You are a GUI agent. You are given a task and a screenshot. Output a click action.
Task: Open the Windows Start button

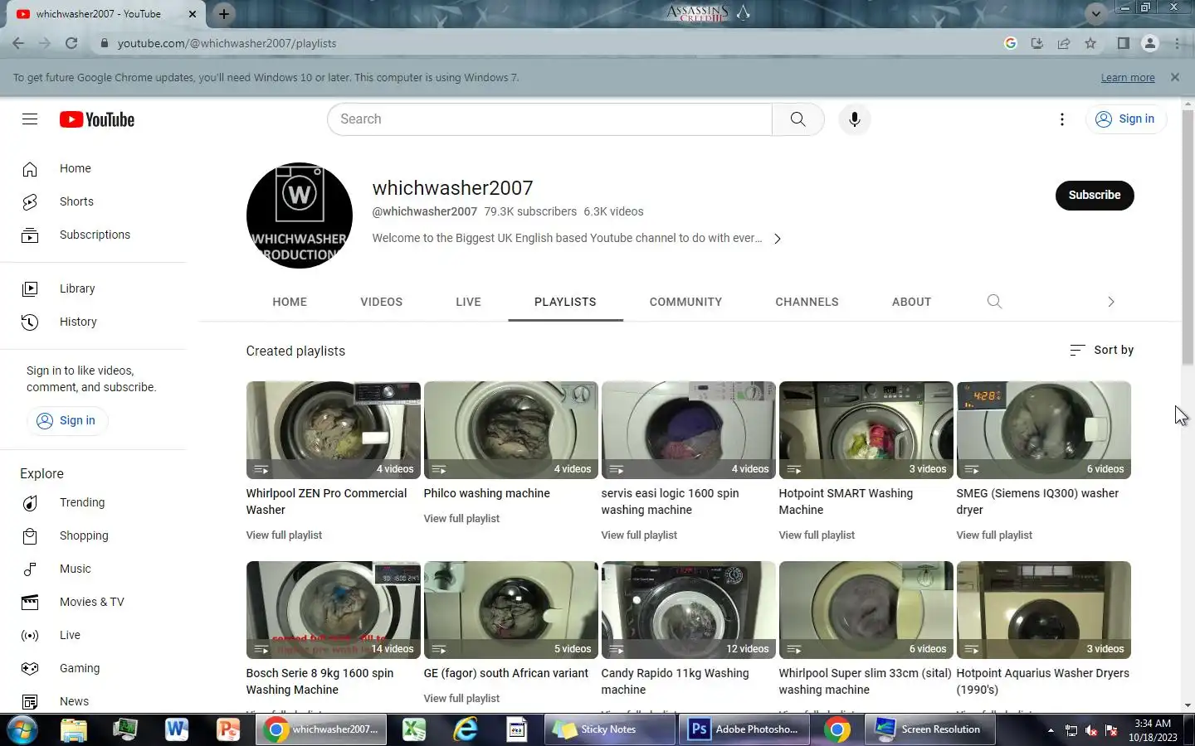22,730
